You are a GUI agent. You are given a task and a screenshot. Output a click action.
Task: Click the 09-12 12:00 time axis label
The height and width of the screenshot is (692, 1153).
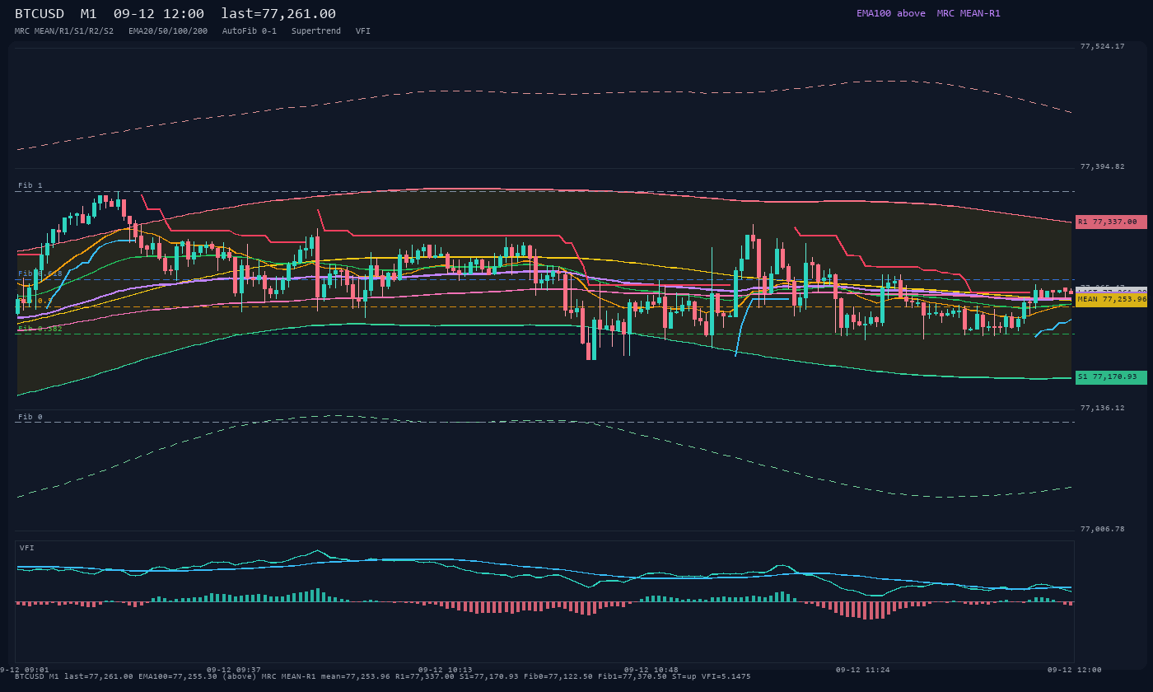click(x=1074, y=670)
